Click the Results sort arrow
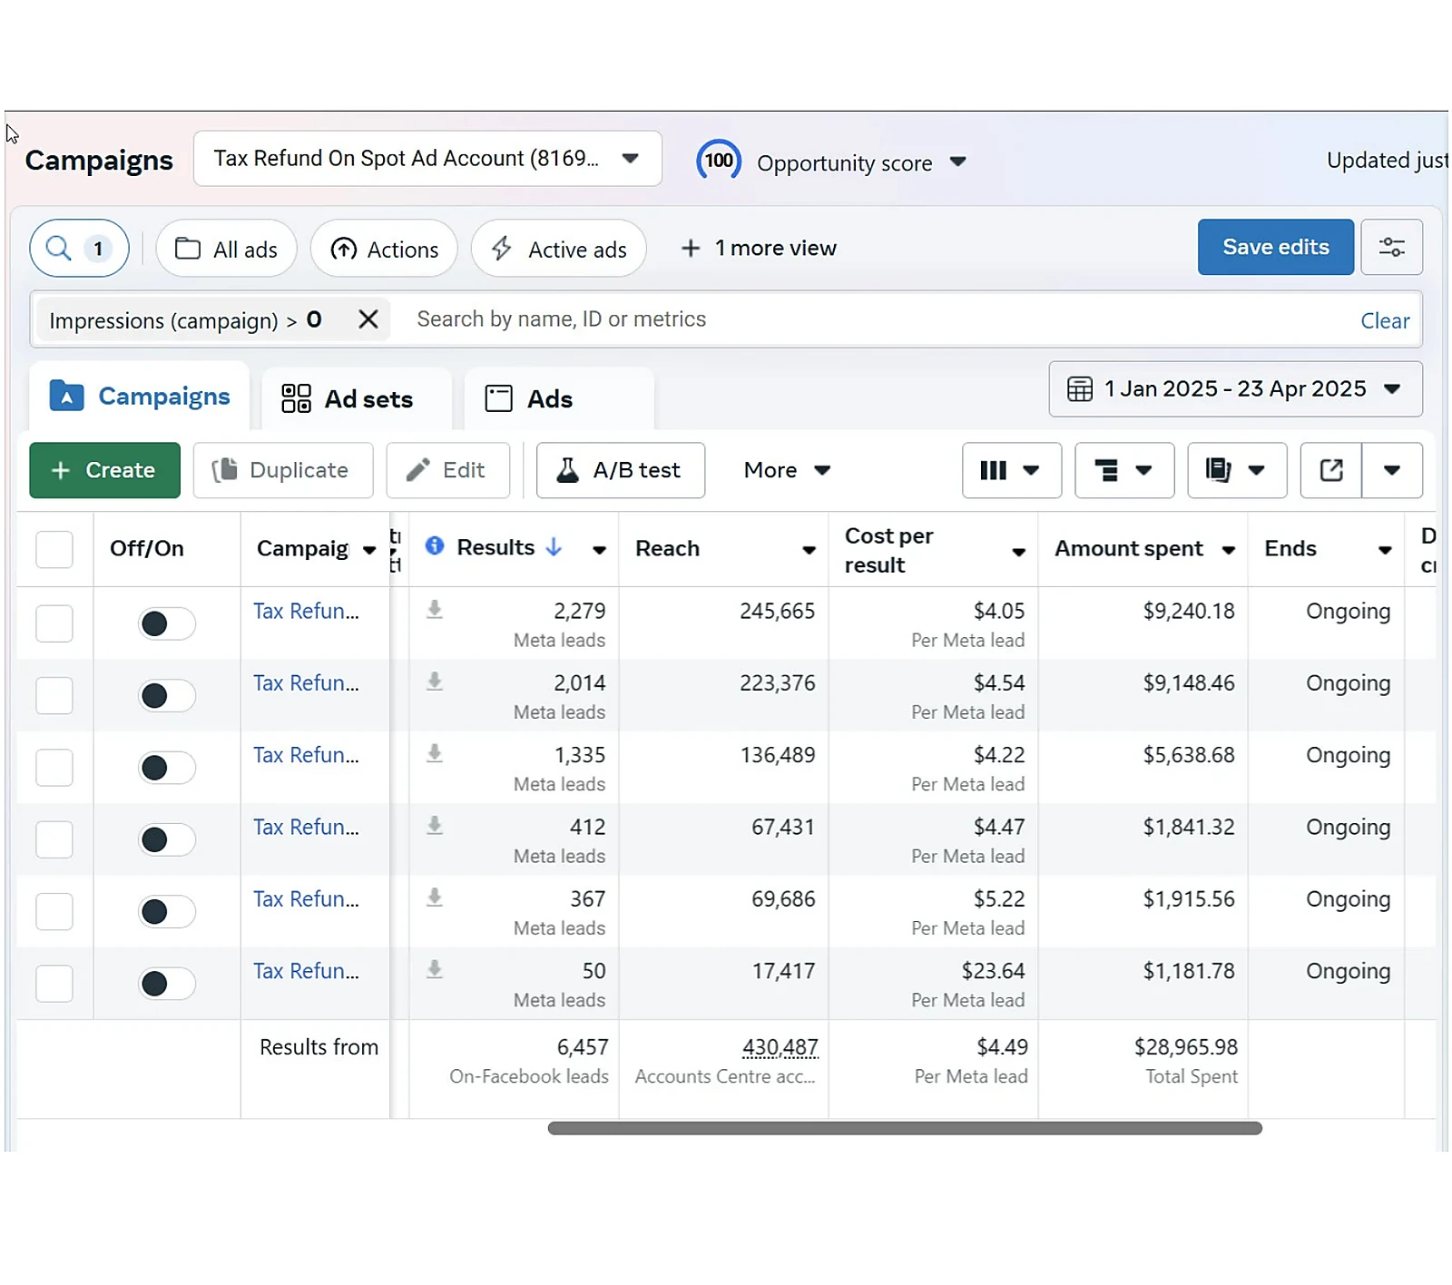 [554, 547]
